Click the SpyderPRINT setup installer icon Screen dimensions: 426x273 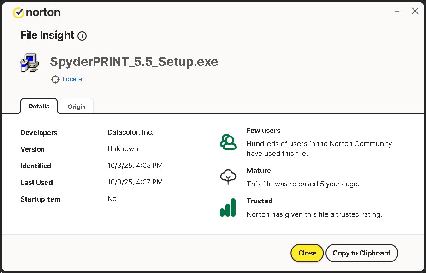[x=30, y=63]
